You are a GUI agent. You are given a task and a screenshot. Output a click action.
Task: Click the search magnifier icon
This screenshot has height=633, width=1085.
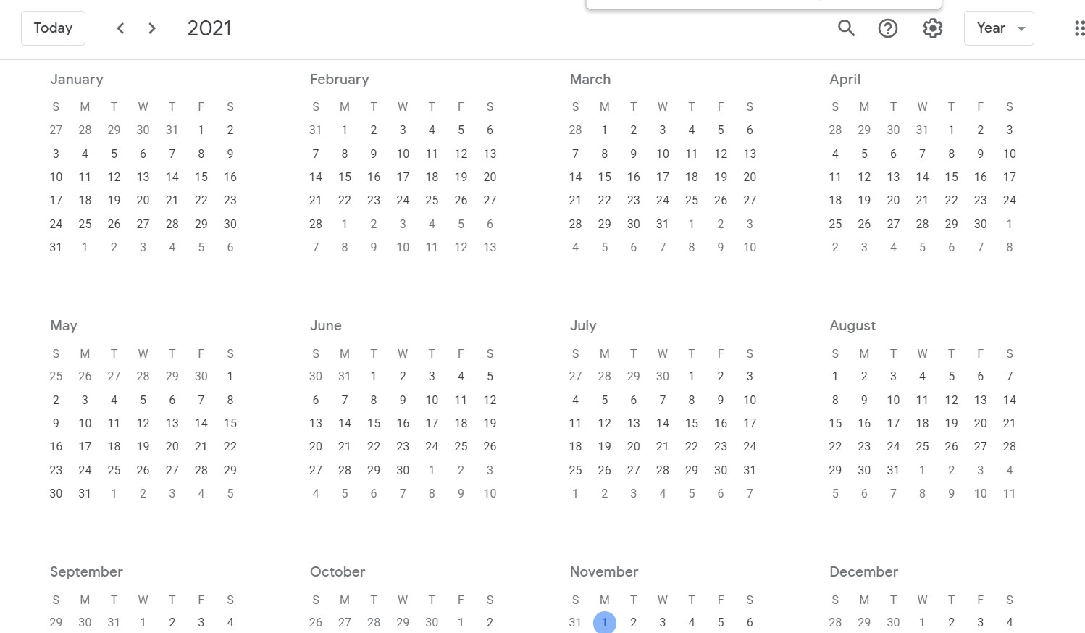point(846,28)
